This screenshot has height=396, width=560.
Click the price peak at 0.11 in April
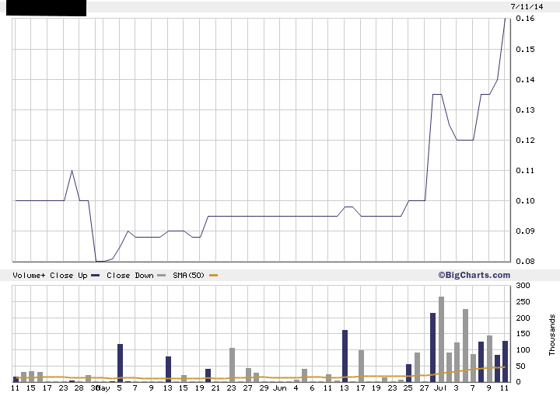(x=72, y=171)
